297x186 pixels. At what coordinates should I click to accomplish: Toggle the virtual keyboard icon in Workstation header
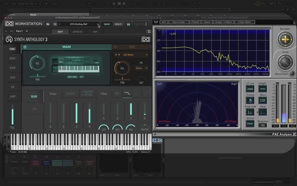pos(129,24)
